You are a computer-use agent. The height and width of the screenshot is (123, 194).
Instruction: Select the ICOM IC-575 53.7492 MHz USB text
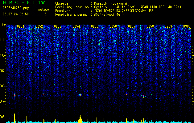[124, 11]
